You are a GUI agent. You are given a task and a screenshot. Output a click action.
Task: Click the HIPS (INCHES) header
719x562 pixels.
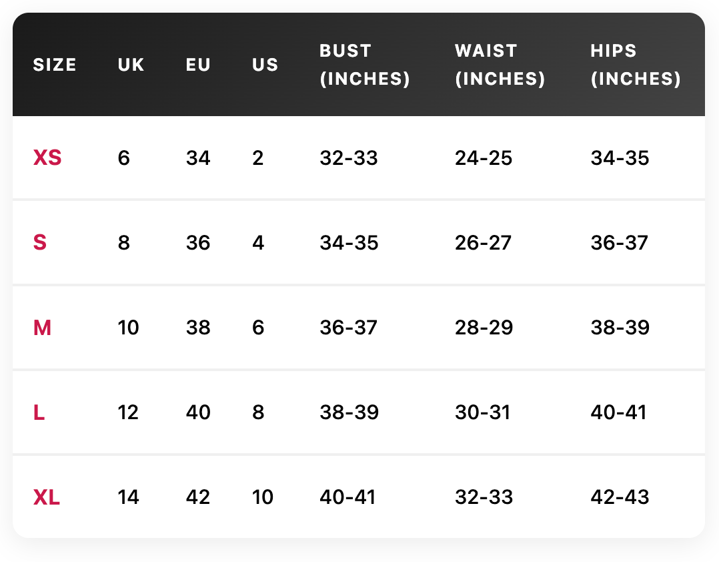tap(636, 65)
